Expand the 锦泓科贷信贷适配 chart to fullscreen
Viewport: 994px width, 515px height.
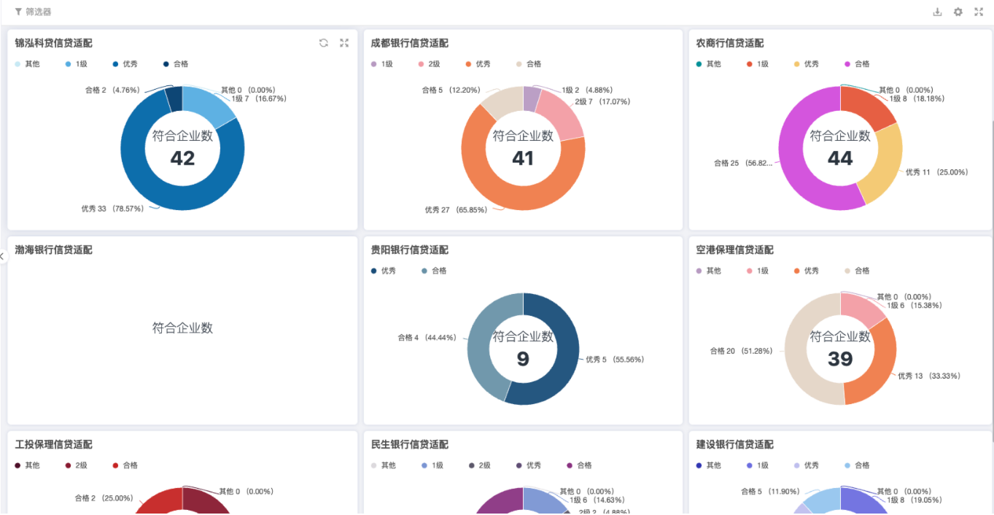344,43
